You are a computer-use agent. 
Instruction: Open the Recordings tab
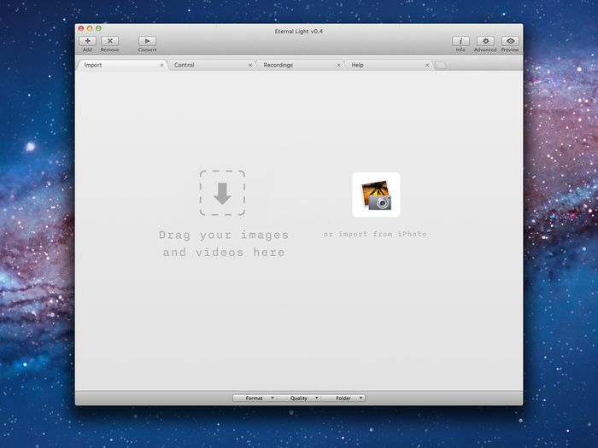click(x=300, y=65)
